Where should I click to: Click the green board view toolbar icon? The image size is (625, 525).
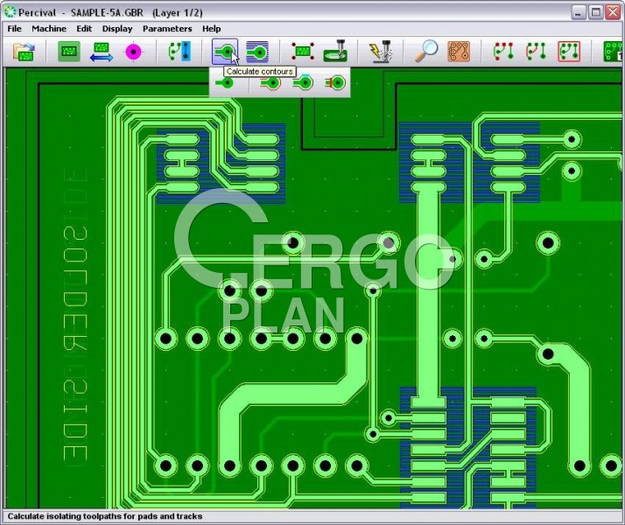[x=69, y=52]
